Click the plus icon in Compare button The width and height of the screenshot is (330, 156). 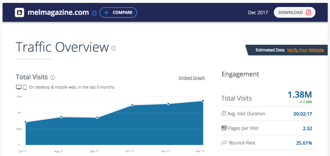[x=106, y=12]
